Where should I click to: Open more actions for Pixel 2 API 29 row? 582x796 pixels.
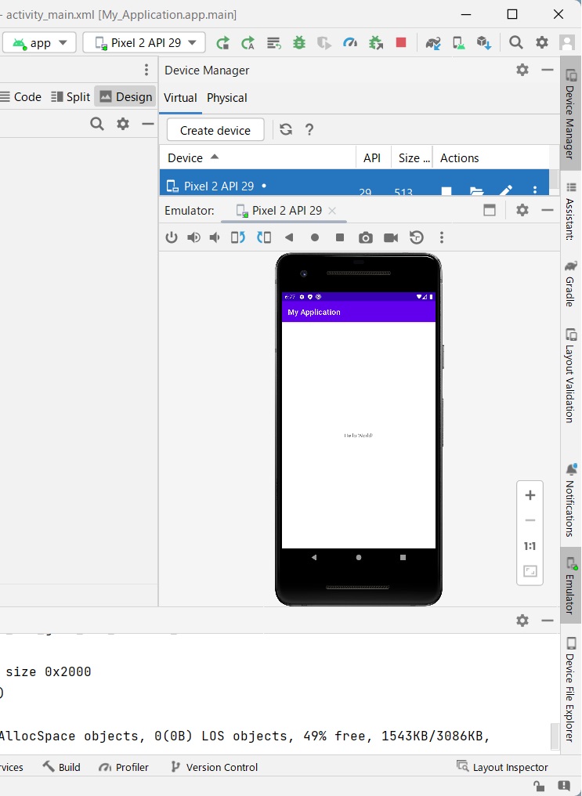tap(535, 190)
